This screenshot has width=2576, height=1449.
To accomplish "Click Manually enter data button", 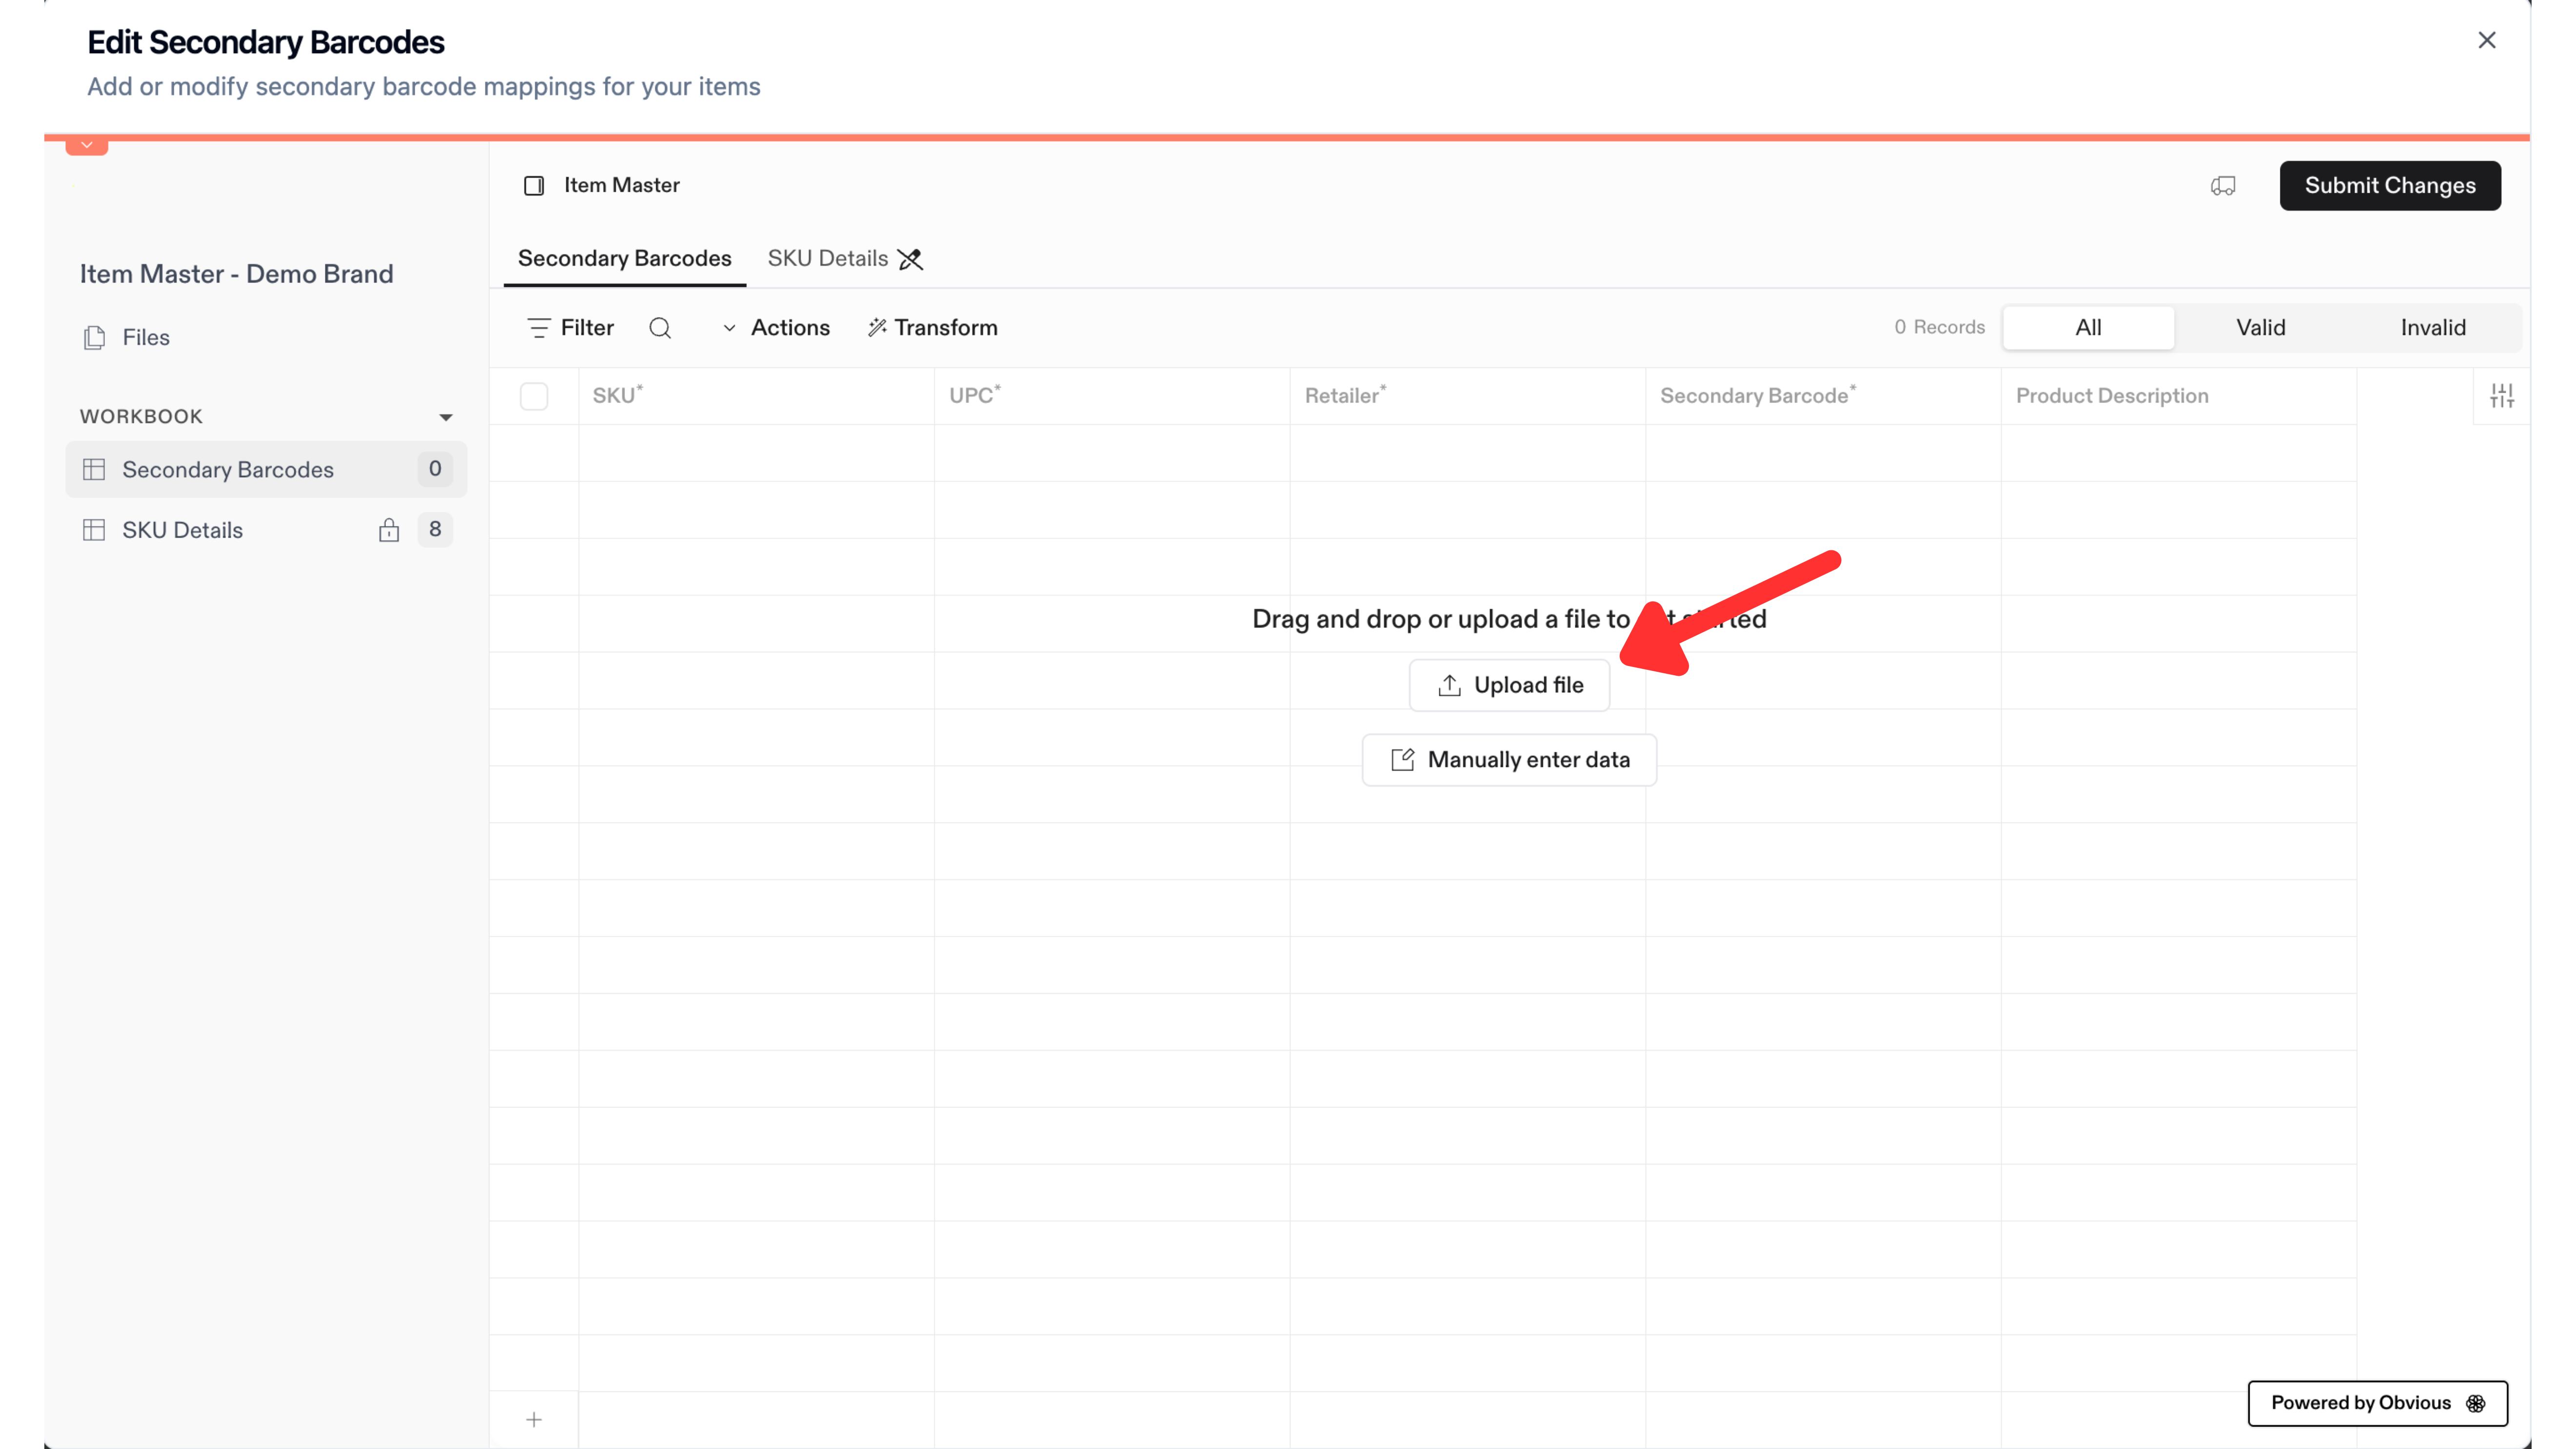I will coord(1509,761).
